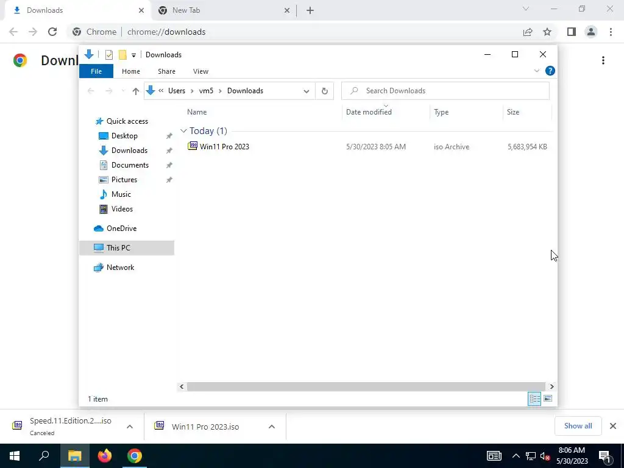Switch to Details view layout icon

pos(534,399)
